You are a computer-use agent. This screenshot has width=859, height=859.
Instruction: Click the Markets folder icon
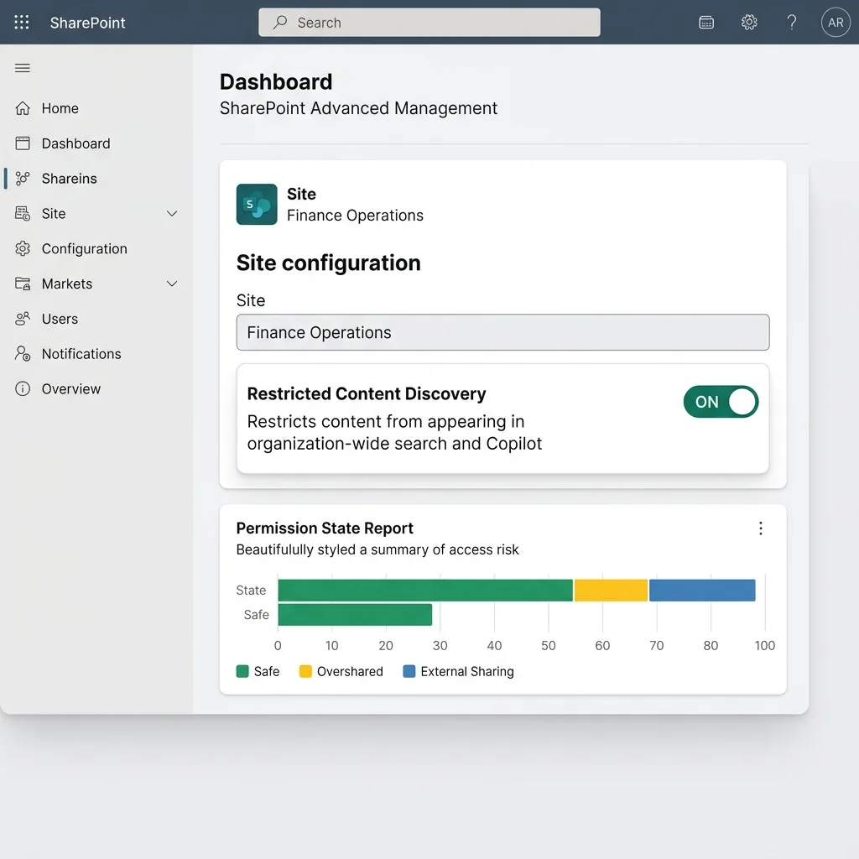(23, 284)
